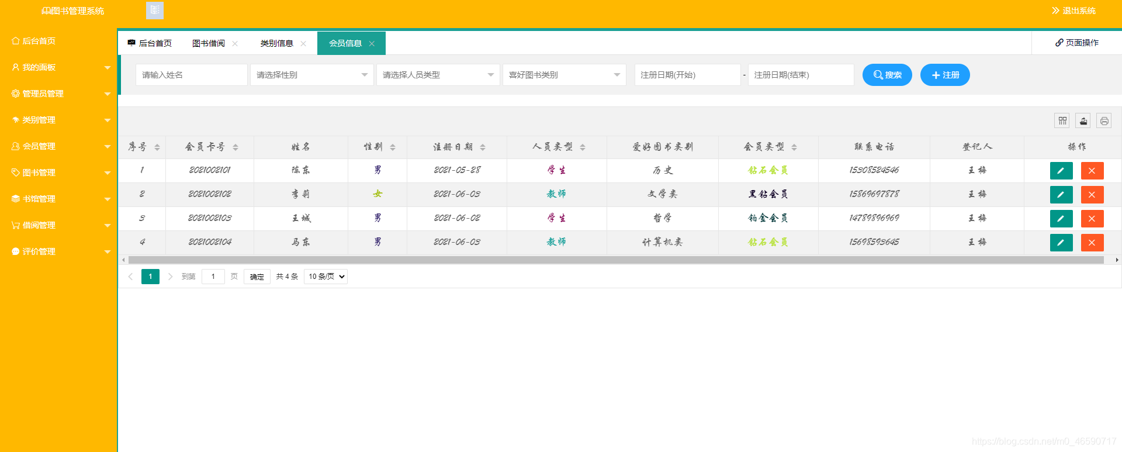Click the blue 注册 button
This screenshot has height=452, width=1122.
945,75
